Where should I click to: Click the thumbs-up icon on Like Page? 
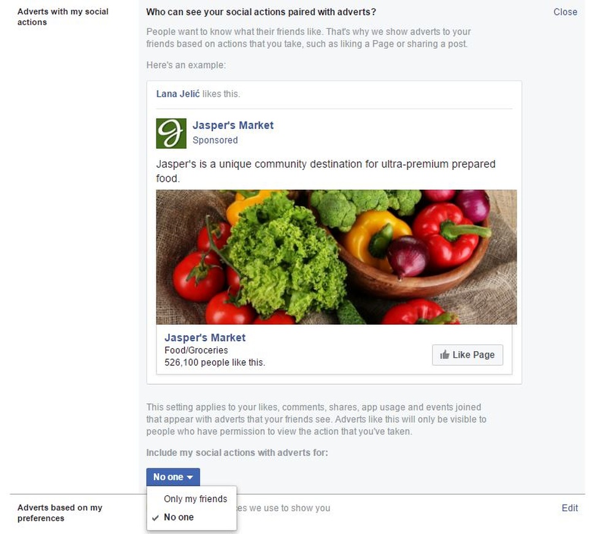click(445, 355)
